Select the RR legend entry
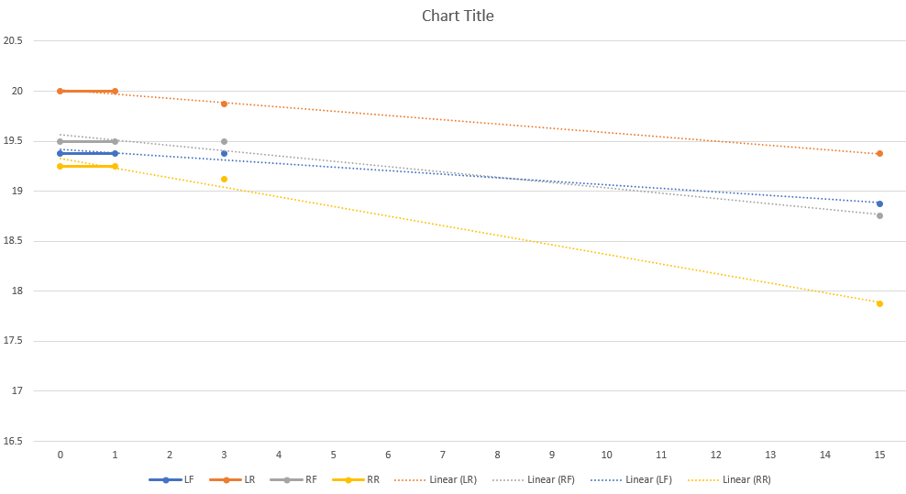 (356, 479)
